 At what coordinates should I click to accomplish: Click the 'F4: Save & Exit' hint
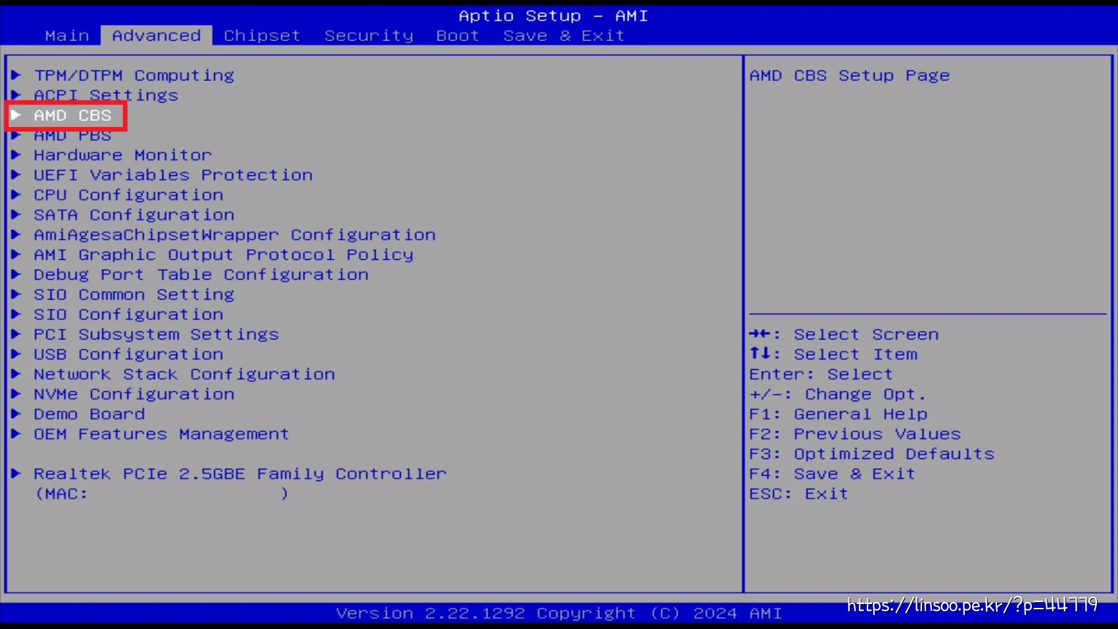(833, 474)
